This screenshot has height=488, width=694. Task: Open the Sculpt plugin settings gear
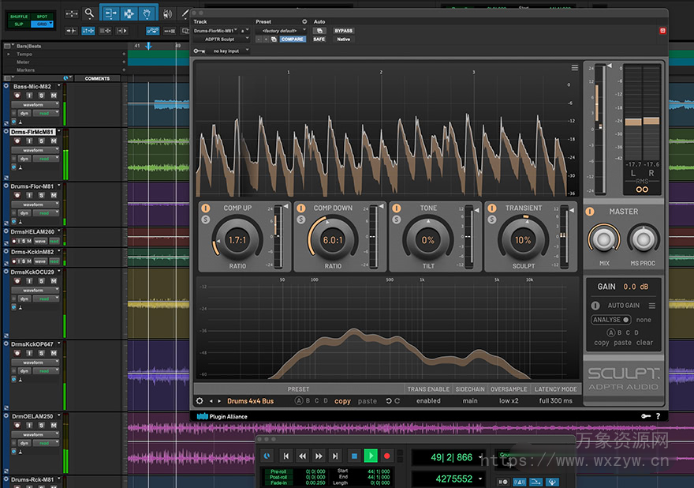(x=200, y=401)
